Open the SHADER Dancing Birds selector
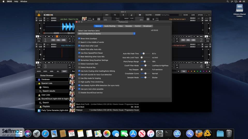This screenshot has width=248, height=139. (x=170, y=15)
